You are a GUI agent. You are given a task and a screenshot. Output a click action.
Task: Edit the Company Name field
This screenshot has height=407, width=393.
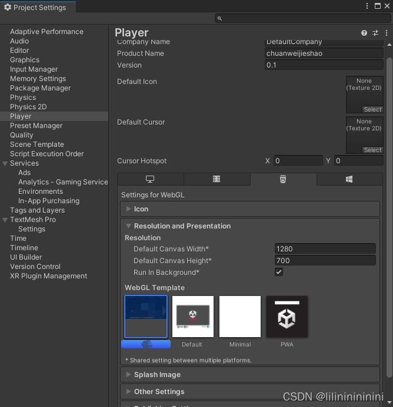tap(324, 42)
